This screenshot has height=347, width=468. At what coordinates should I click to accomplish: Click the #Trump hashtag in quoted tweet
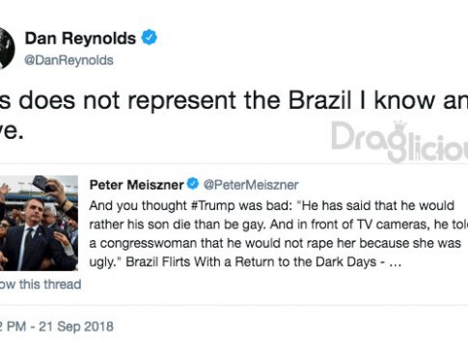click(212, 205)
